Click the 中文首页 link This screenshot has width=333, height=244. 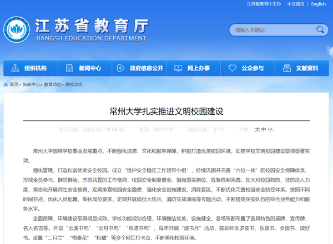pyautogui.click(x=295, y=4)
